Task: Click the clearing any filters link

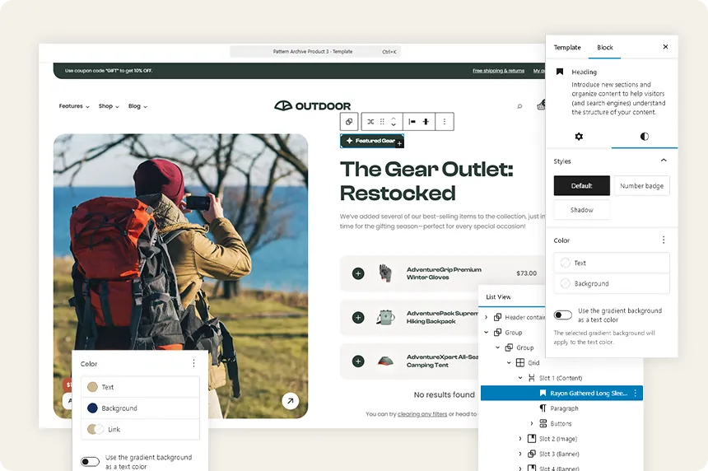Action: coord(422,414)
